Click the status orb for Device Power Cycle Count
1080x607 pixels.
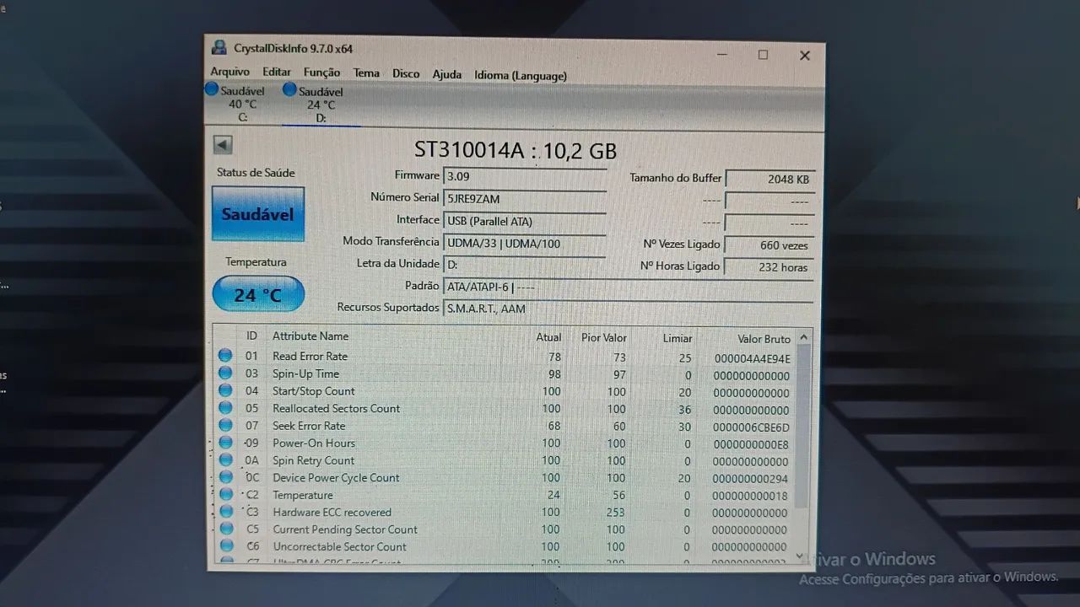pos(225,477)
